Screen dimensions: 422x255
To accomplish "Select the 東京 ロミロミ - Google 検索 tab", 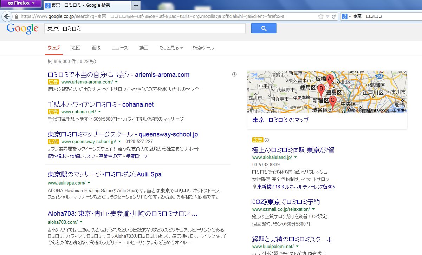I will [x=87, y=5].
